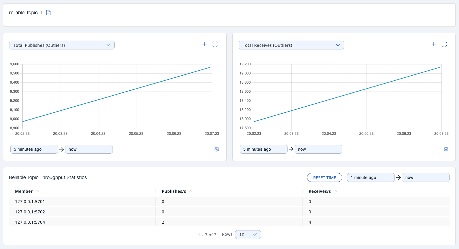This screenshot has width=459, height=249.
Task: Click the RESET TIME button
Action: [x=324, y=177]
